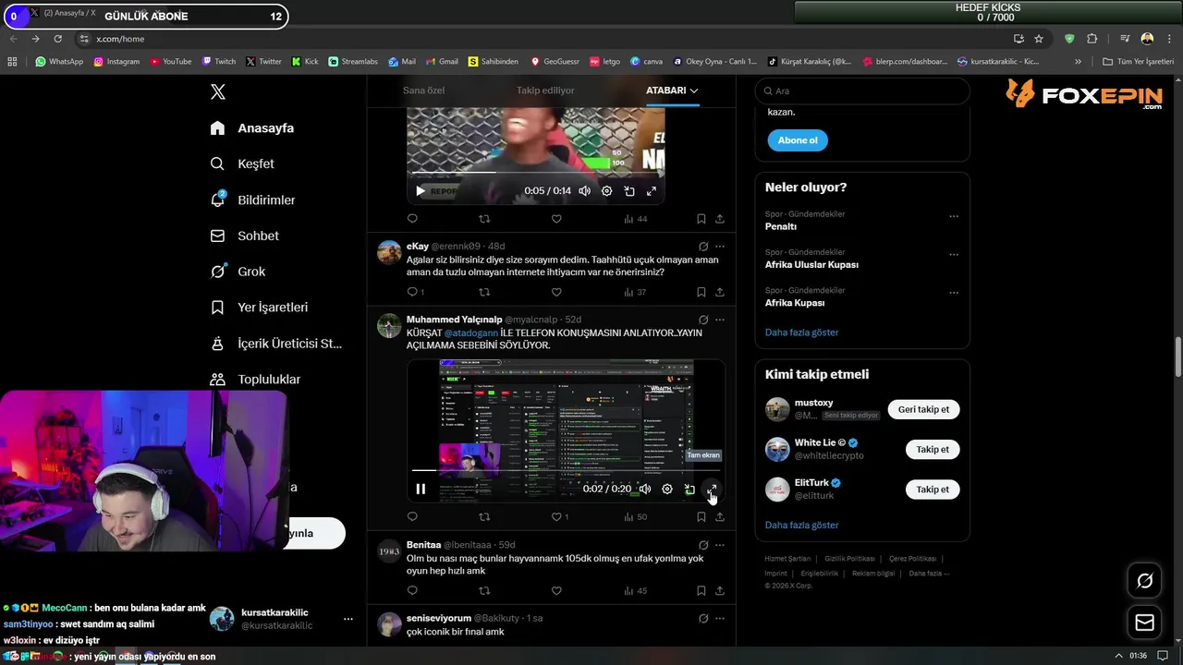Like eKay's post

[x=556, y=292]
